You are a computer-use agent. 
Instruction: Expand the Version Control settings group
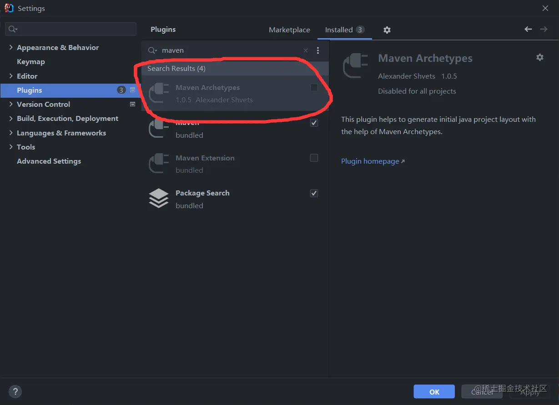click(11, 104)
